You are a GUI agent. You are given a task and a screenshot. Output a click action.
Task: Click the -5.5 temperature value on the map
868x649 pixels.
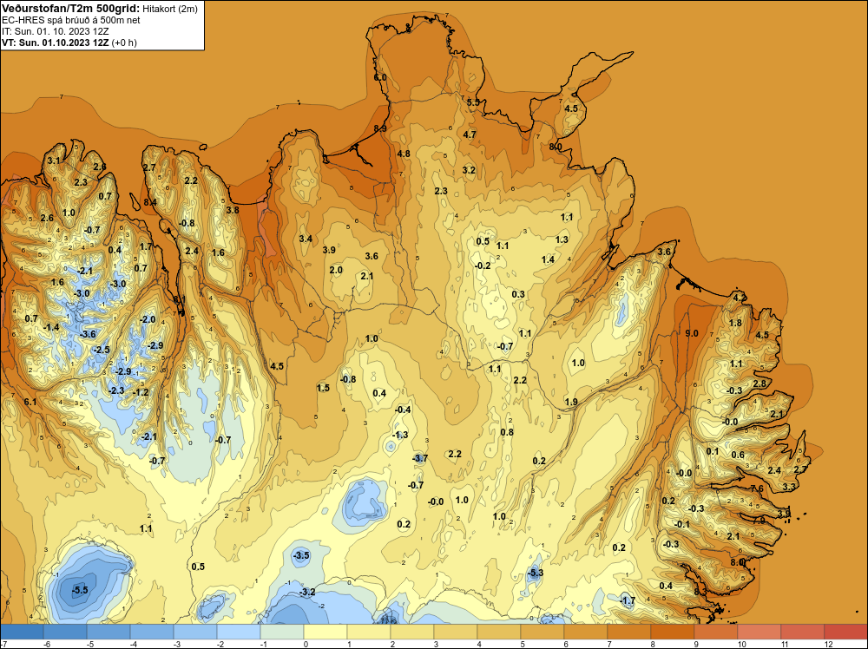click(80, 590)
